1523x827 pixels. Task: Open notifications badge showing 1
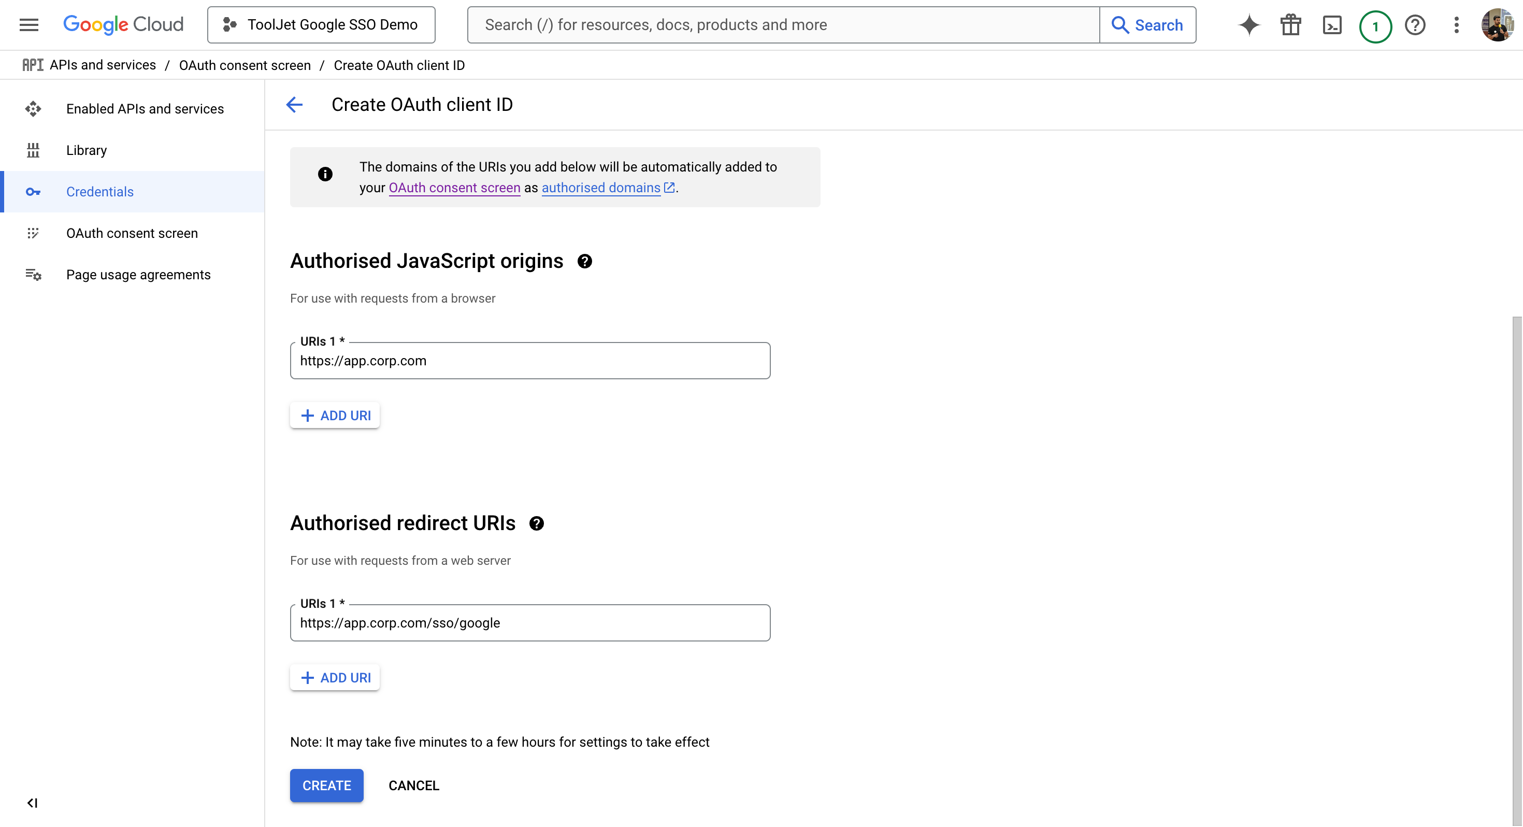pos(1375,26)
